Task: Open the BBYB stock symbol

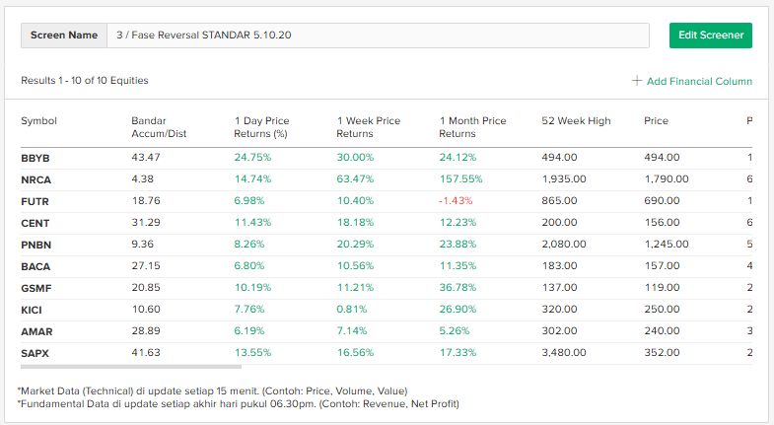Action: tap(35, 158)
